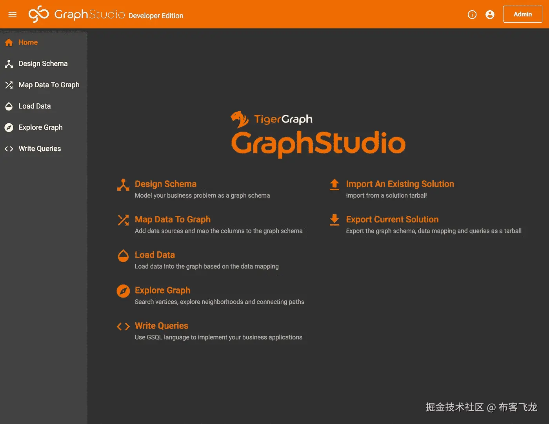Select Home in the sidebar
549x424 pixels.
click(x=28, y=42)
